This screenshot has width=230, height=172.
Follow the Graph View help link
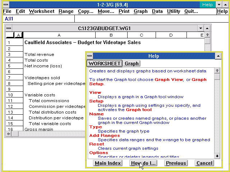point(169,80)
